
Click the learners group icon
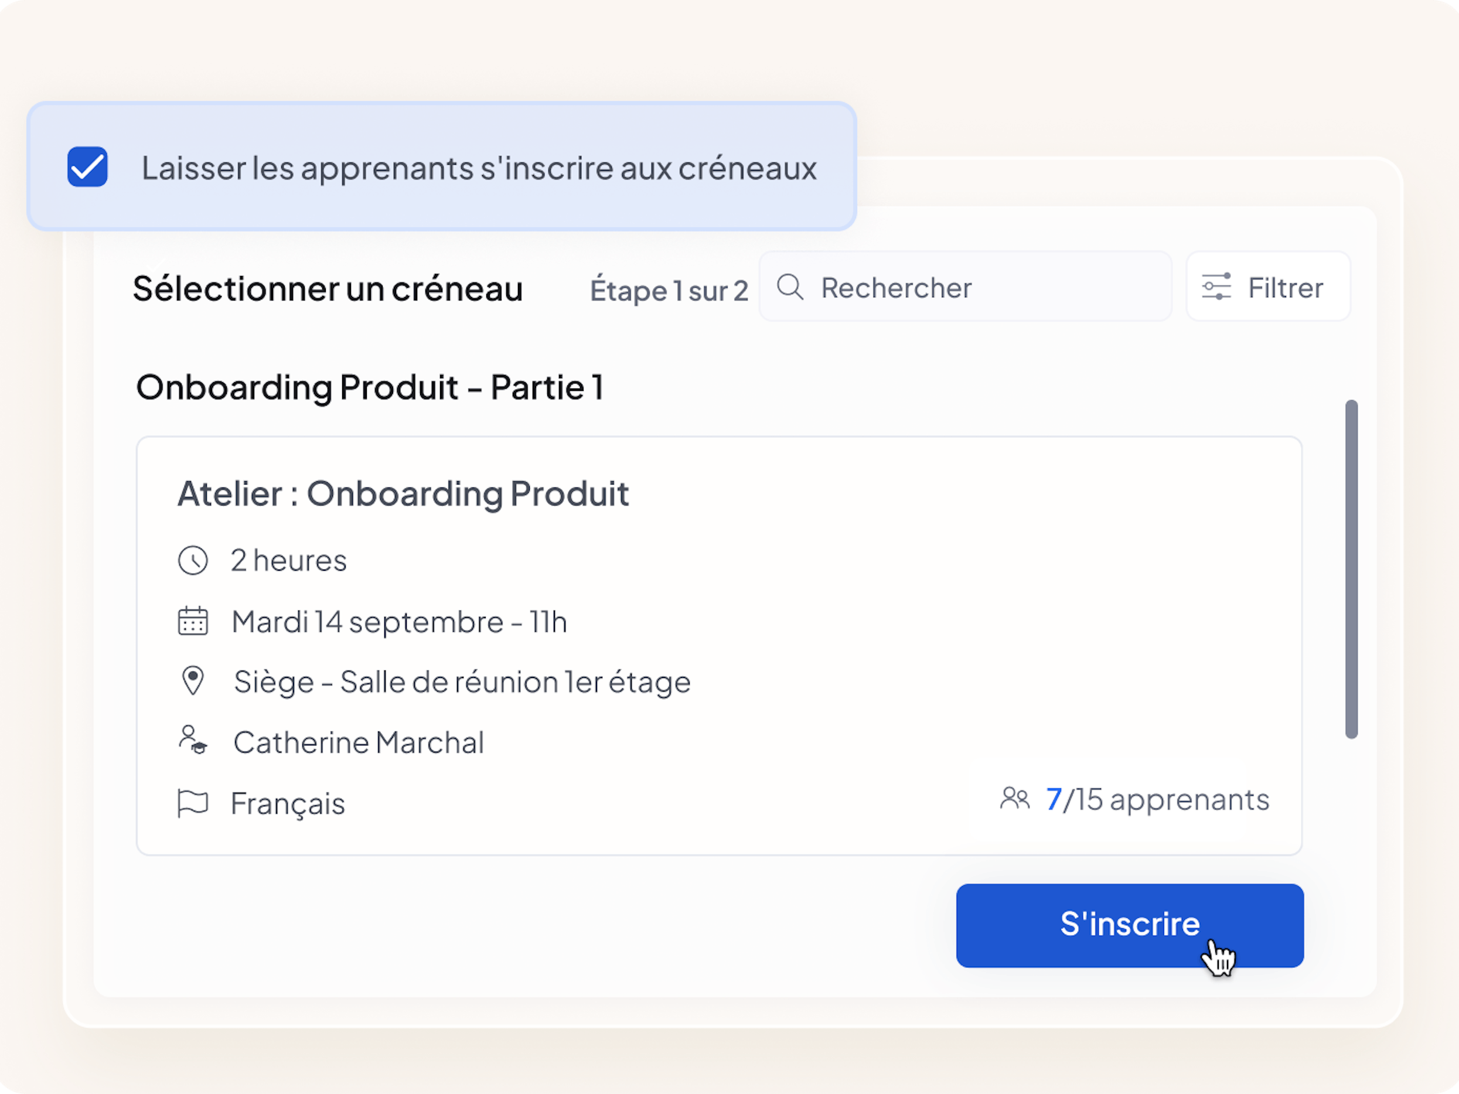click(x=1014, y=799)
